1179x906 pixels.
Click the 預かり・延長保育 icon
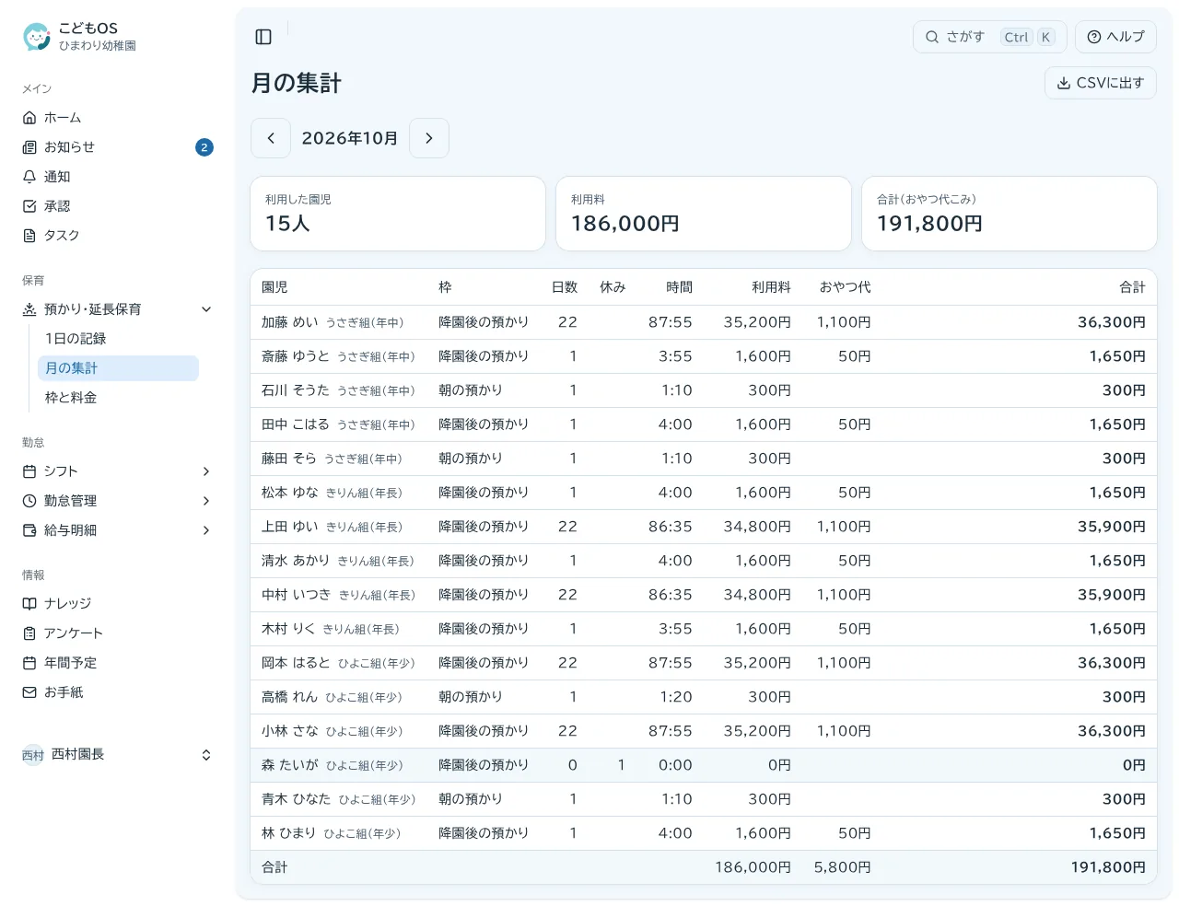(29, 309)
